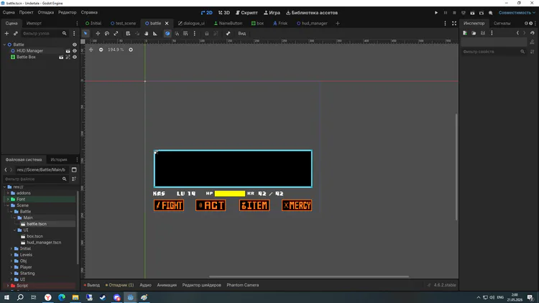Screen dimensions: 539x303
Task: Zoom in the 2D viewport
Action: pos(131,50)
